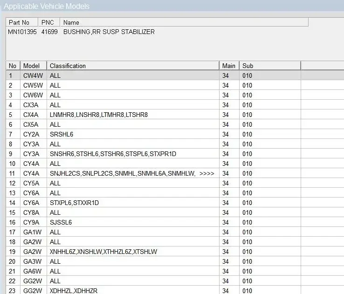344x294 pixels.
Task: Select the CX3A model row
Action: point(175,105)
